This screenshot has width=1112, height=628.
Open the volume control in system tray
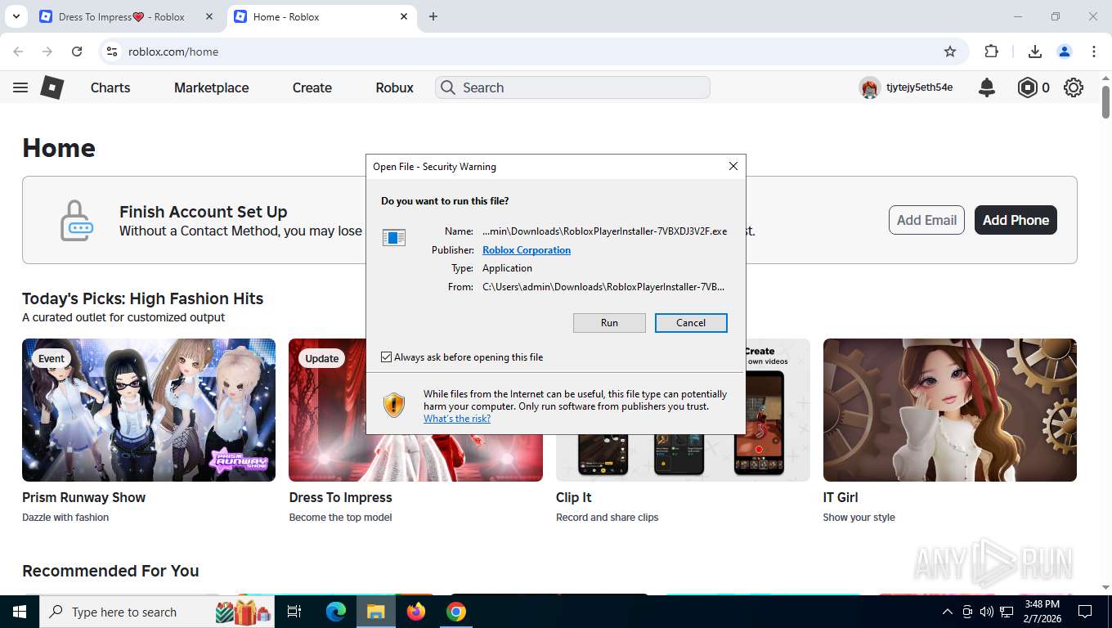pos(986,612)
